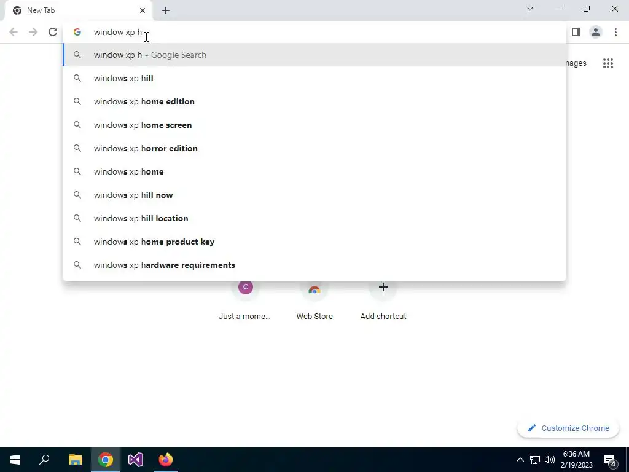This screenshot has width=629, height=472.
Task: Click the browser back arrow
Action: click(14, 32)
